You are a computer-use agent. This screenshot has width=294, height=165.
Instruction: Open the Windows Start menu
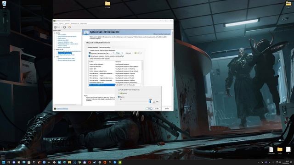click(x=4, y=162)
